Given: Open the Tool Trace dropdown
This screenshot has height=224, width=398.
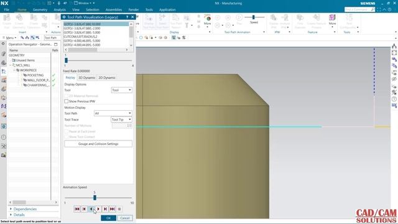Looking at the screenshot, I should (122, 119).
